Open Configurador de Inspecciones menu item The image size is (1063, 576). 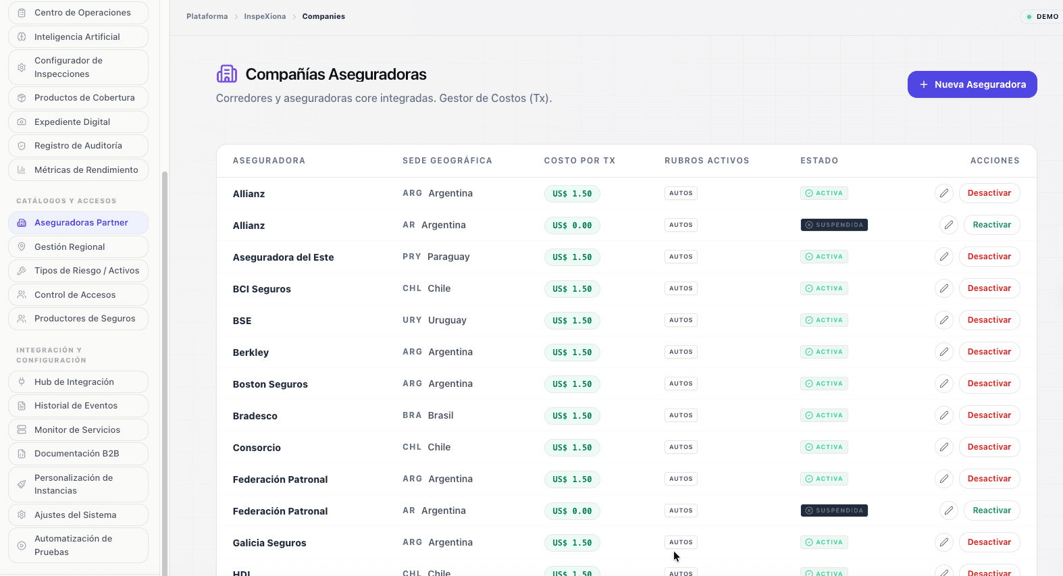point(78,68)
